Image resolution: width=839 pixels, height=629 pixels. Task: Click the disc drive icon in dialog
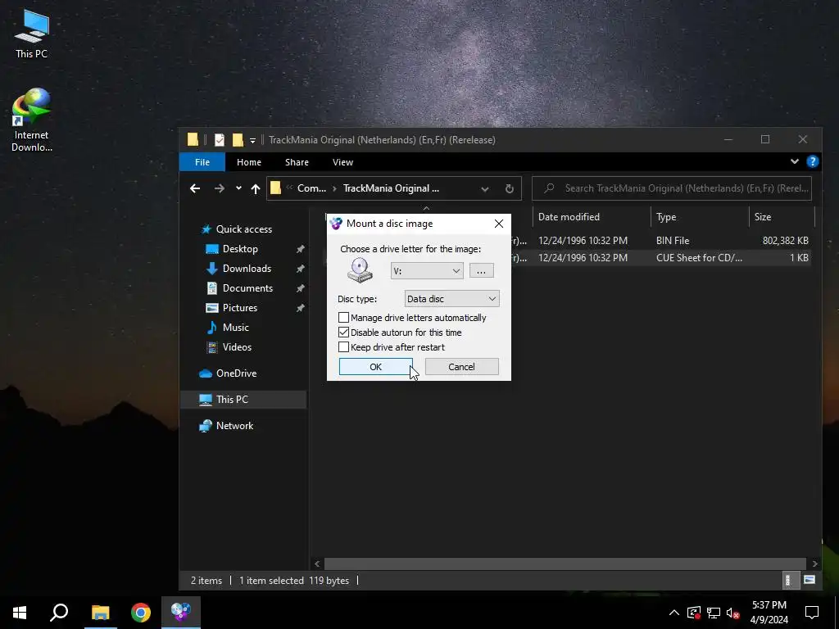[360, 269]
